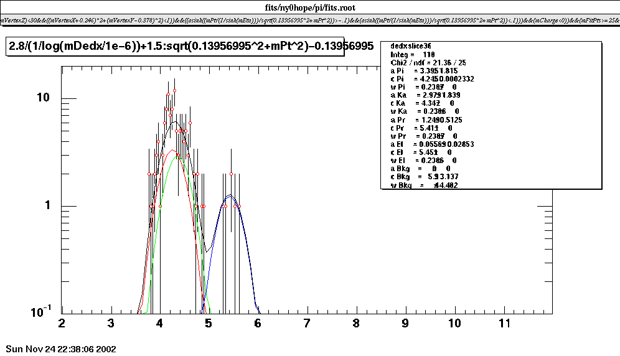Click the 'a El' parameter row
Image resolution: width=620 pixels, height=356 pixels.
[431, 144]
